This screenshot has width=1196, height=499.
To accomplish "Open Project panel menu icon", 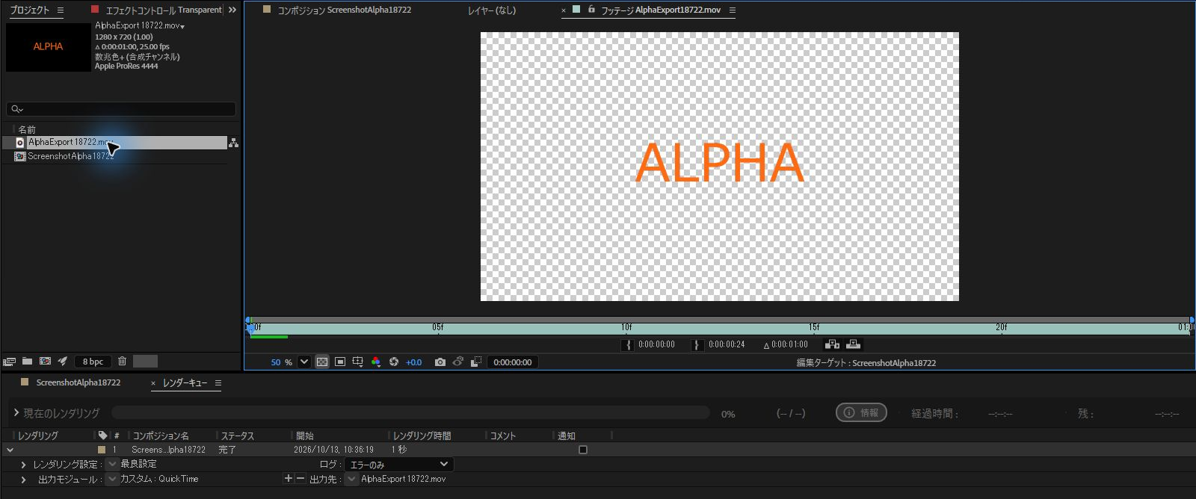I will click(x=61, y=10).
